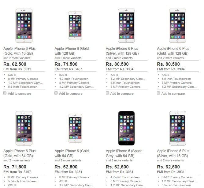204x188 pixels.
Task: Check Add to compare for Gold 128 GB Plus
Action: coord(158,93)
